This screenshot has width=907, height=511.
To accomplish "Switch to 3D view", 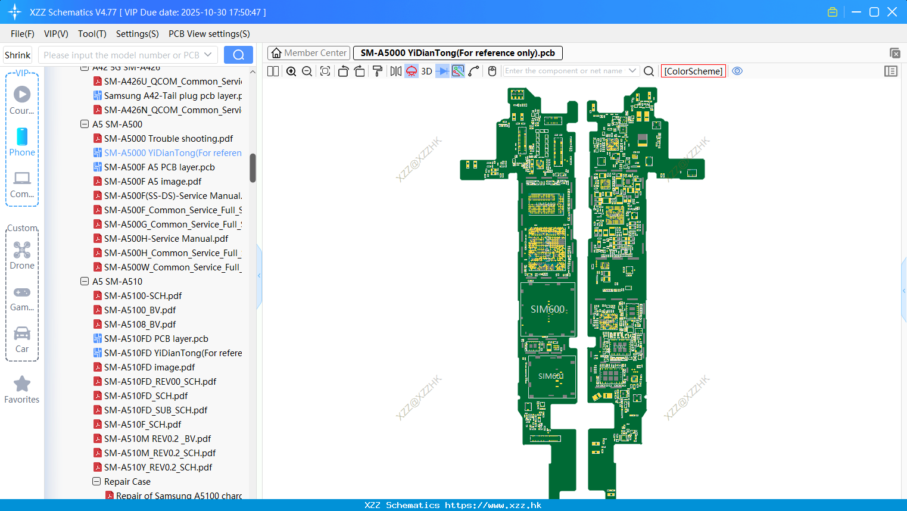I will [427, 71].
